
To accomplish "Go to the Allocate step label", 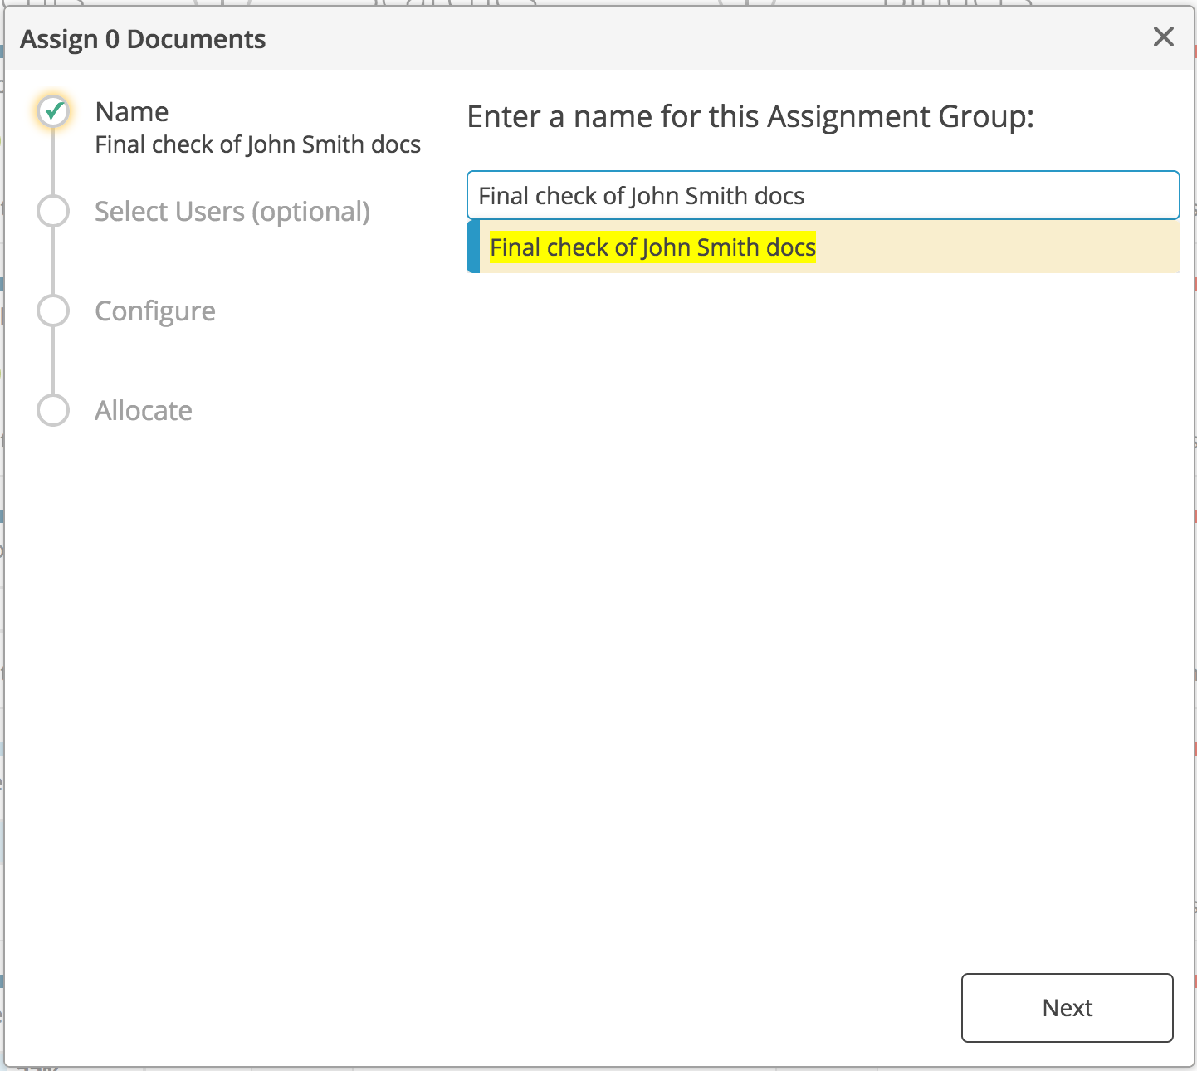I will click(143, 409).
